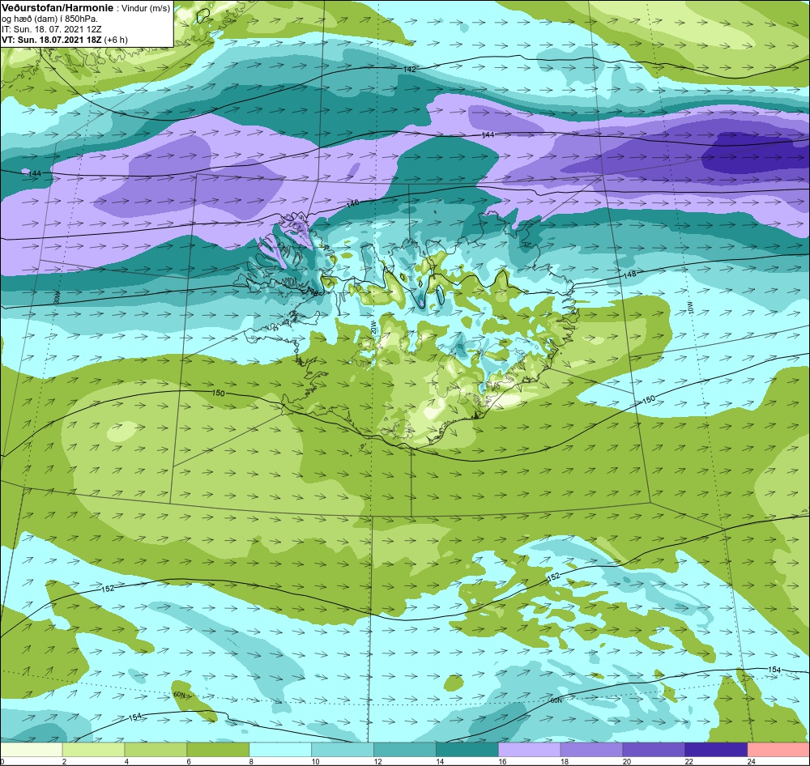Image resolution: width=810 pixels, height=766 pixels.
Task: Click the legend scale number 22
Action: pyautogui.click(x=689, y=761)
